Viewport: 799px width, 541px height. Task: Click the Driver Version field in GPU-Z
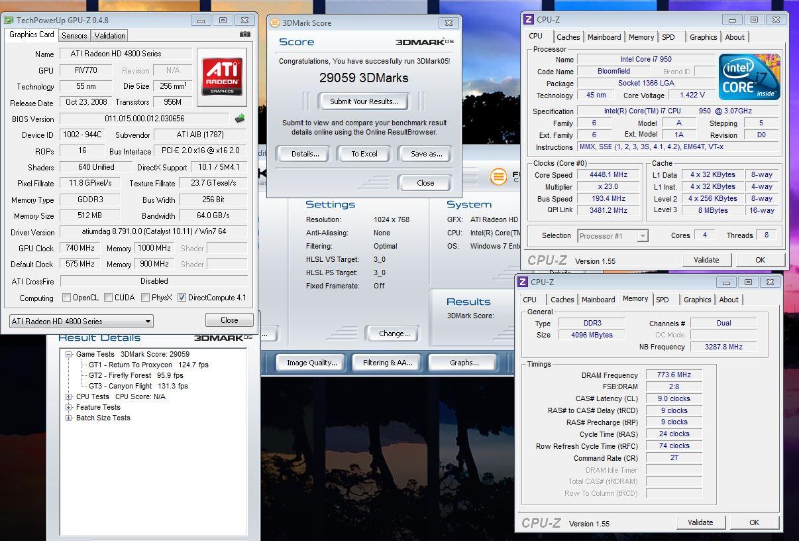coord(154,232)
